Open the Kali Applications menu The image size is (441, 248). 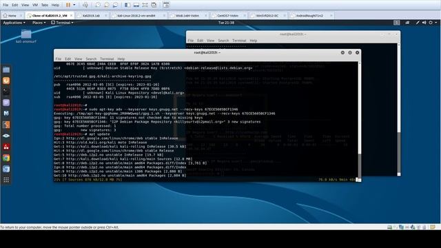[x=14, y=23]
